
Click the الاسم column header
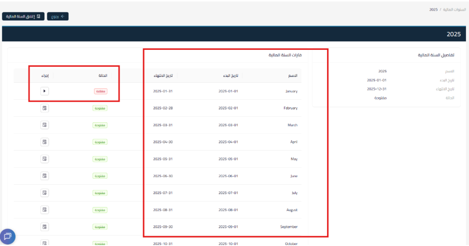point(293,76)
